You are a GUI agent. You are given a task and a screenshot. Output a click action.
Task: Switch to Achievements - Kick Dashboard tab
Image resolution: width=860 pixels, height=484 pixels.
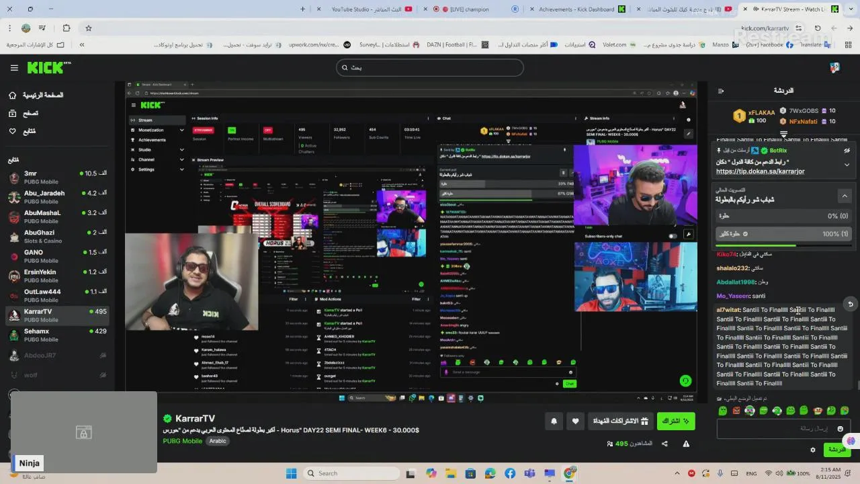(578, 9)
